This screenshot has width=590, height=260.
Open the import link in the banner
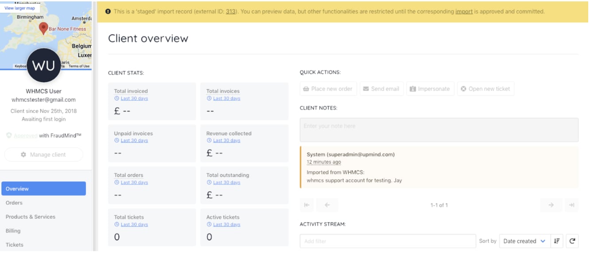pos(464,11)
